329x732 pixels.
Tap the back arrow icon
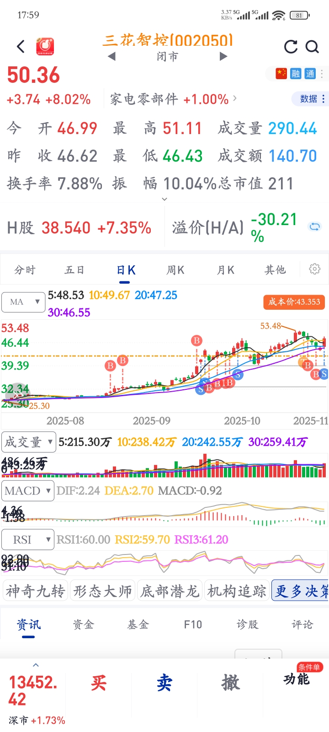point(21,46)
